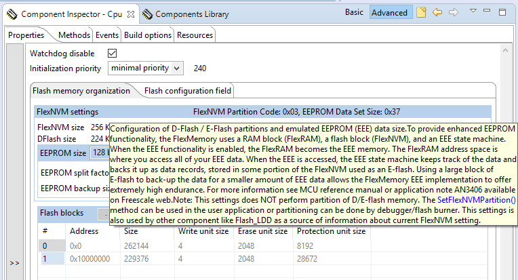Open the Methods tab
The width and height of the screenshot is (518, 280).
[x=74, y=35]
